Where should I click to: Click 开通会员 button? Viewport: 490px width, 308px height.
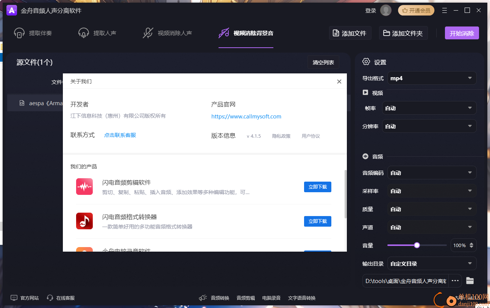pyautogui.click(x=416, y=10)
